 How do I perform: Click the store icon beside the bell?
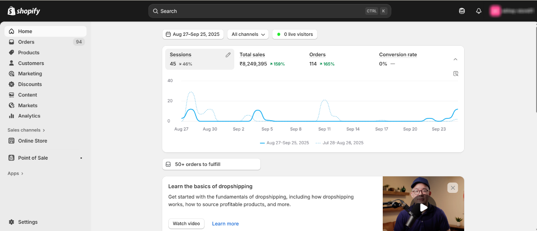(462, 11)
